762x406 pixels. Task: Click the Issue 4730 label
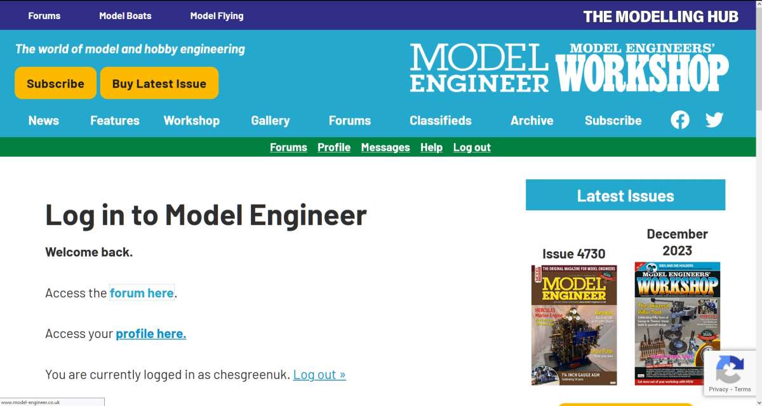[x=574, y=254]
